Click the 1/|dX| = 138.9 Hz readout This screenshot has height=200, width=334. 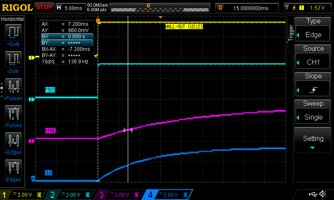click(x=65, y=62)
